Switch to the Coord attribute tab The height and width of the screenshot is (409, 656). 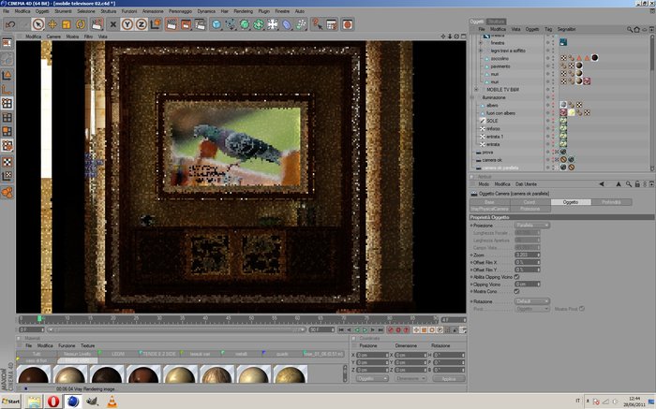(529, 202)
